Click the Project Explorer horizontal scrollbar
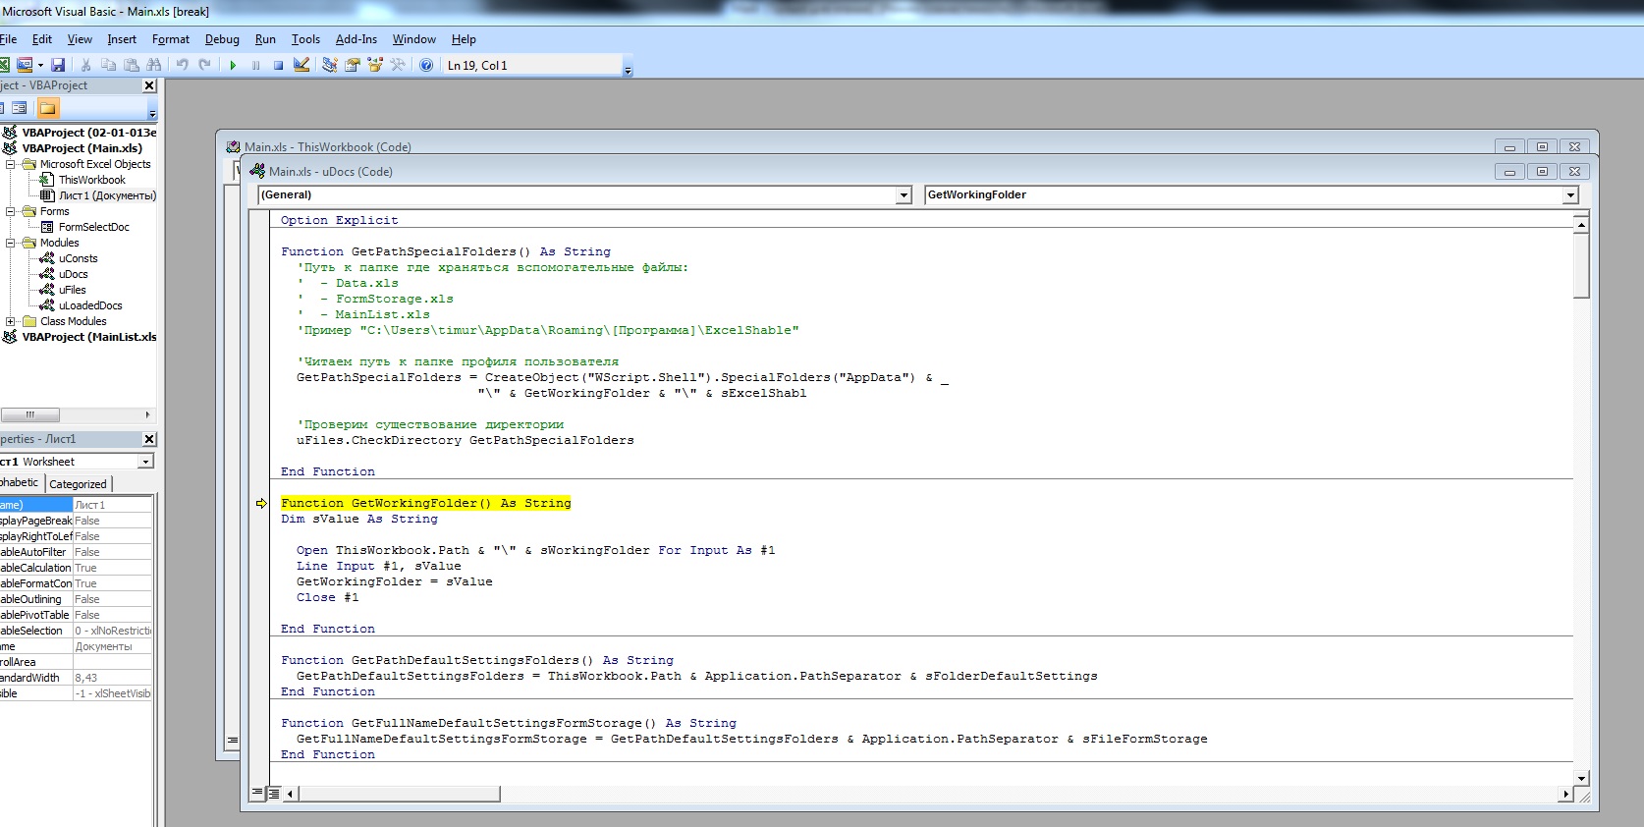Image resolution: width=1644 pixels, height=827 pixels. 29,414
